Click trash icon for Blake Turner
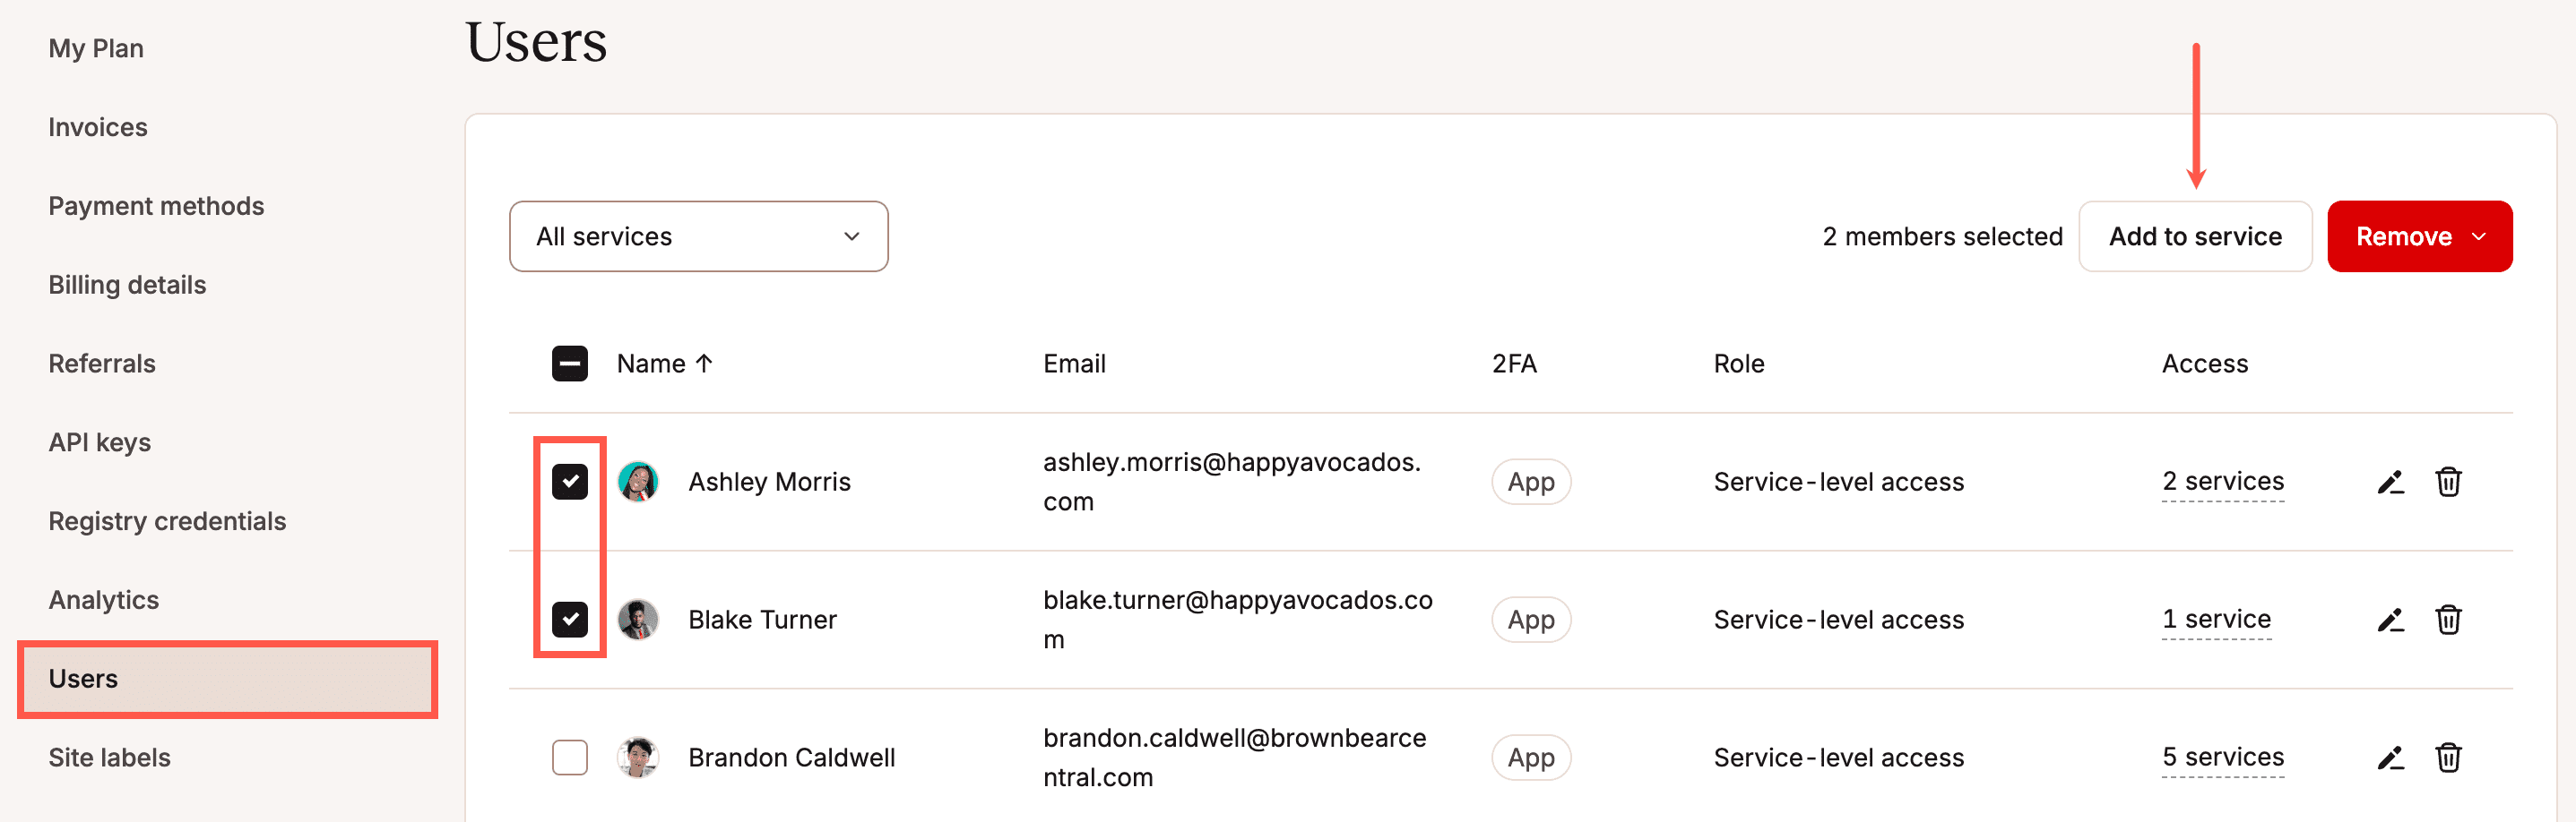The height and width of the screenshot is (822, 2576). 2448,621
